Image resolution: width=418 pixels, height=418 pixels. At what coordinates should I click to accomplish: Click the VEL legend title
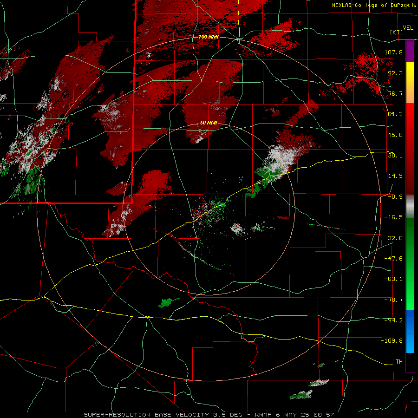[x=408, y=28]
